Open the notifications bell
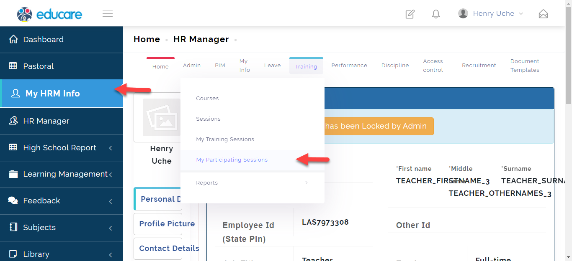572x261 pixels. (x=436, y=14)
